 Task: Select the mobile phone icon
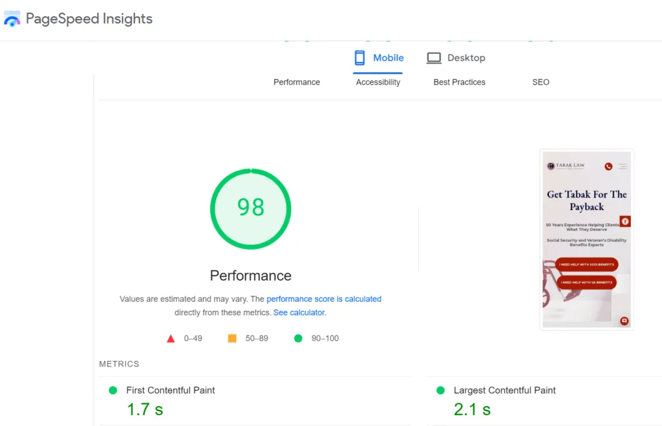tap(359, 58)
